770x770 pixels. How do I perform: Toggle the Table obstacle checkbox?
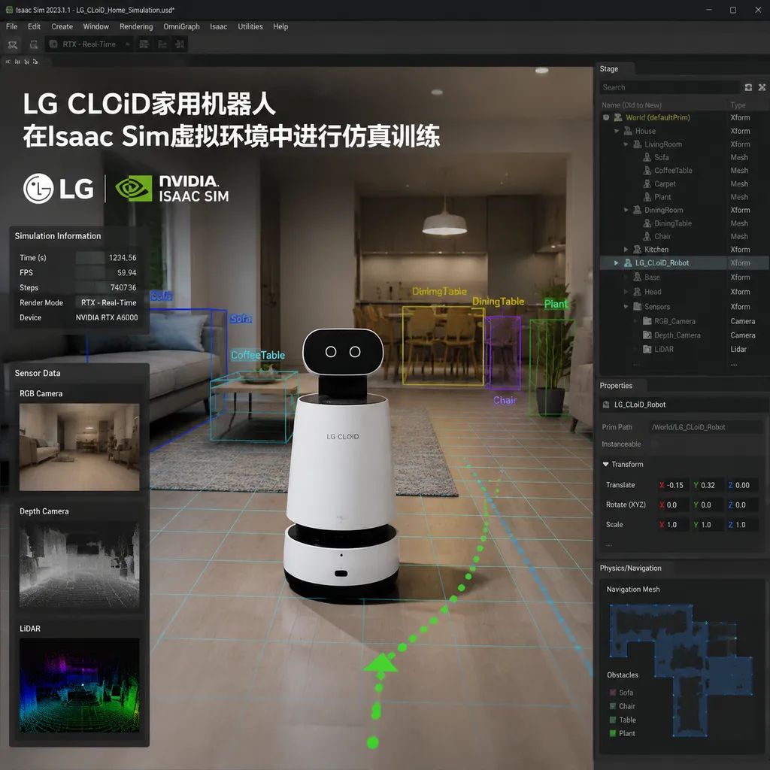[x=612, y=720]
